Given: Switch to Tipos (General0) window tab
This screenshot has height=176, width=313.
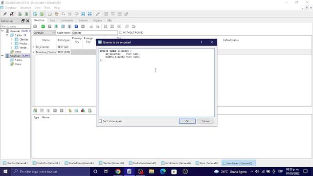Looking at the screenshot, I should click(206, 163).
